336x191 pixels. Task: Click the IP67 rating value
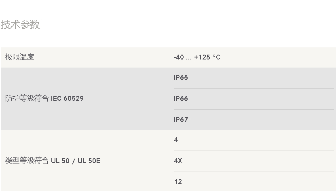pos(181,119)
